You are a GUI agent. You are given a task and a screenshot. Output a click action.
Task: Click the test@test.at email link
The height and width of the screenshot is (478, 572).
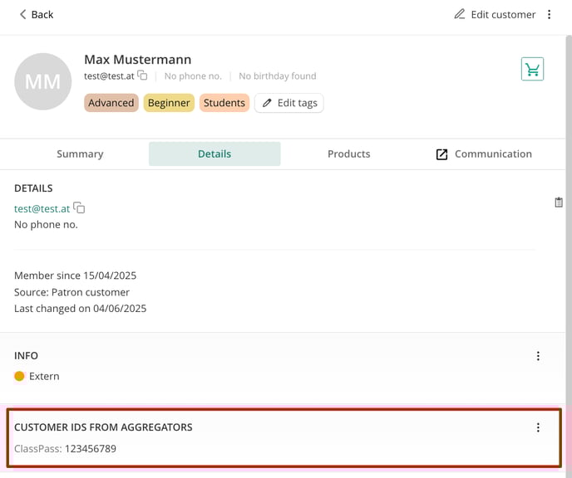(x=42, y=208)
